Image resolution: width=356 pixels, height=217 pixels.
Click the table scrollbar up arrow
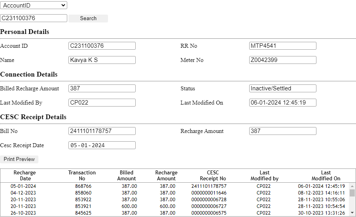pyautogui.click(x=352, y=186)
